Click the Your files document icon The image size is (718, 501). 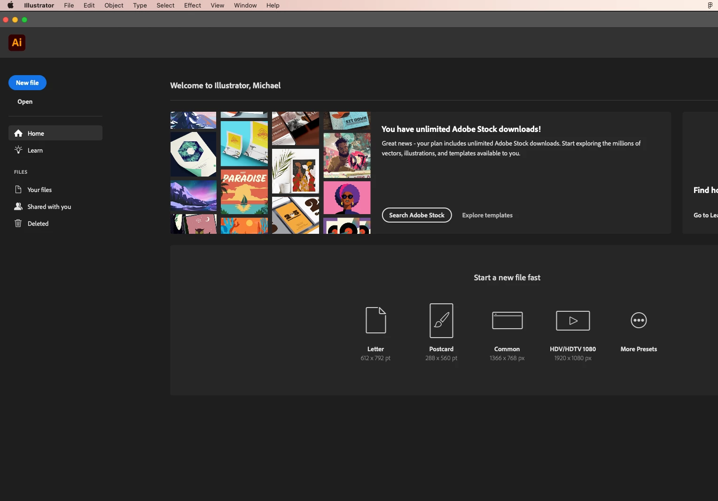point(18,190)
